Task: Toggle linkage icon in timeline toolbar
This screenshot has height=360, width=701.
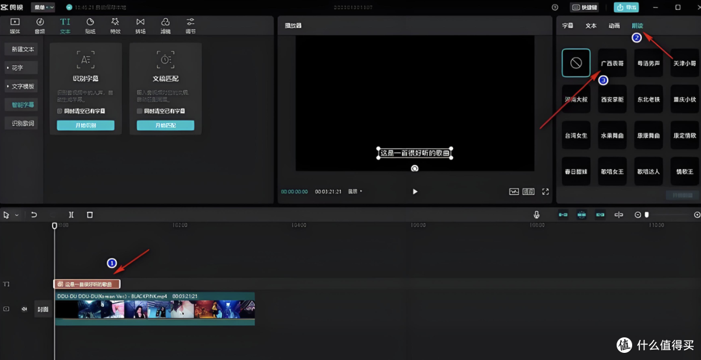Action: click(x=600, y=215)
